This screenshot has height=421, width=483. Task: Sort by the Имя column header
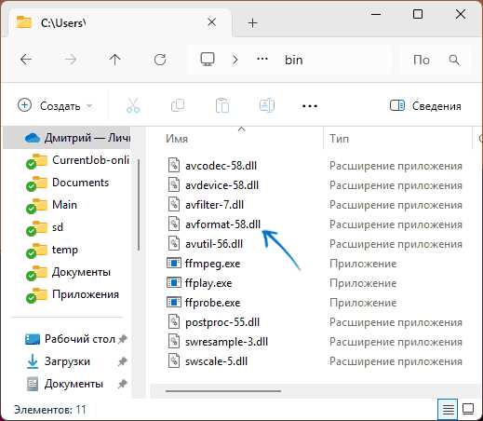pos(177,139)
